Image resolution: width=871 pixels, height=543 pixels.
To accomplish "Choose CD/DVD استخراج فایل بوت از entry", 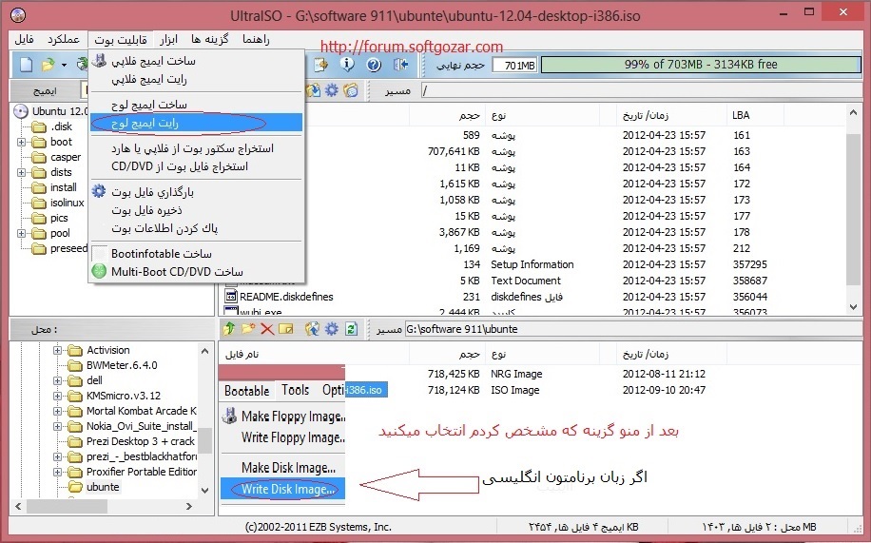I will click(x=196, y=166).
